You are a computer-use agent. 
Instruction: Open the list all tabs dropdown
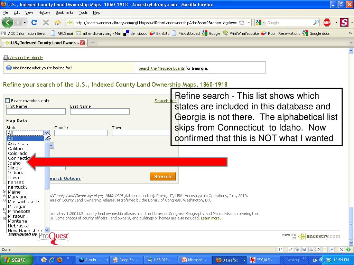tap(351, 43)
